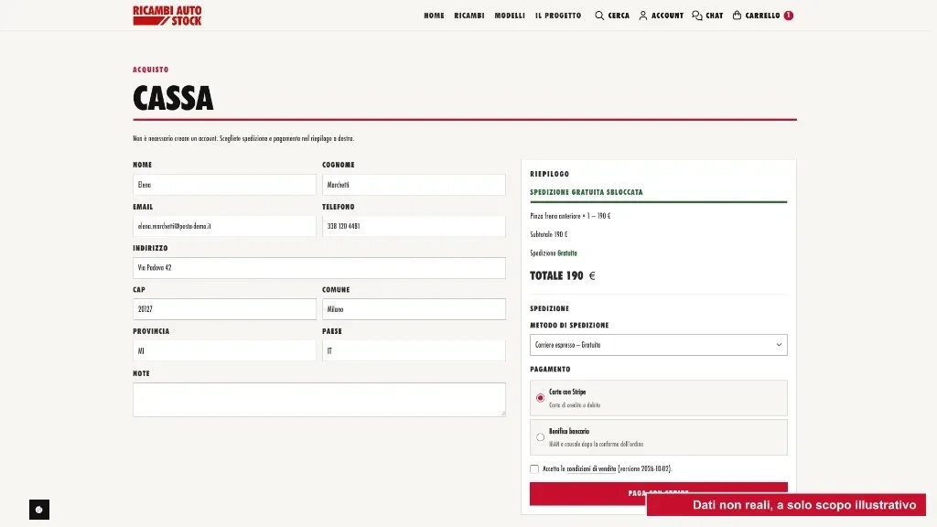Click the 'Subtotale 190 €' line
The image size is (937, 527).
(x=549, y=234)
